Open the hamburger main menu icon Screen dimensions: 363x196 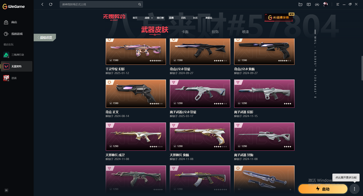pos(338,4)
